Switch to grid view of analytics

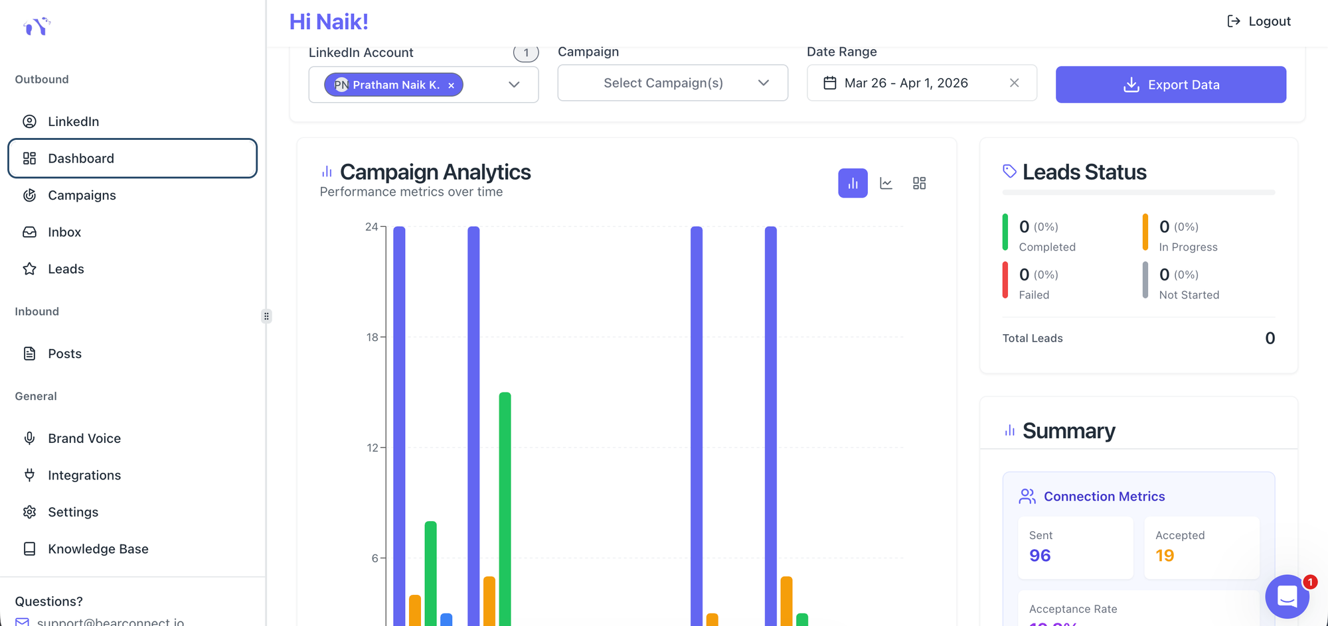click(x=919, y=183)
